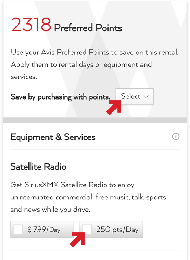190x260 pixels.
Task: Click the Preferred Points title text
Action: click(x=88, y=28)
